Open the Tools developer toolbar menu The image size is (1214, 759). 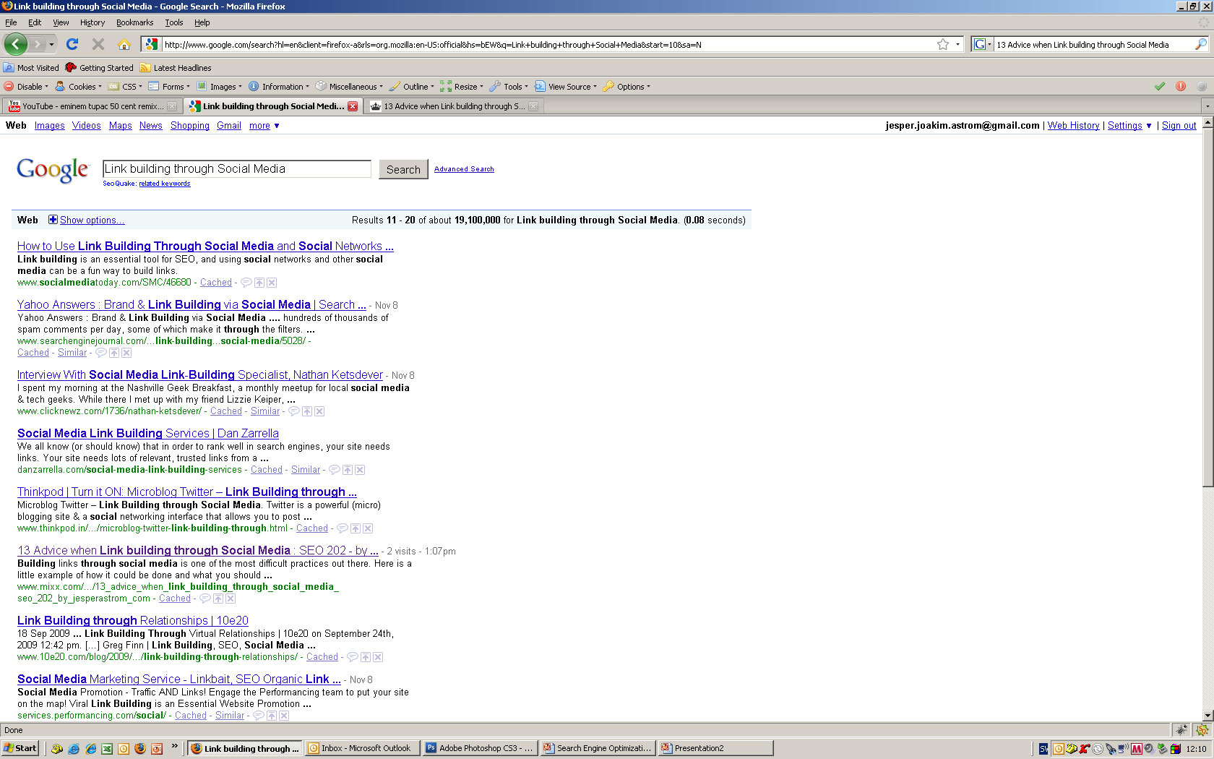click(x=509, y=87)
